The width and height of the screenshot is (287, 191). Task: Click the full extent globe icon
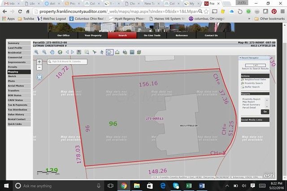tap(61, 52)
